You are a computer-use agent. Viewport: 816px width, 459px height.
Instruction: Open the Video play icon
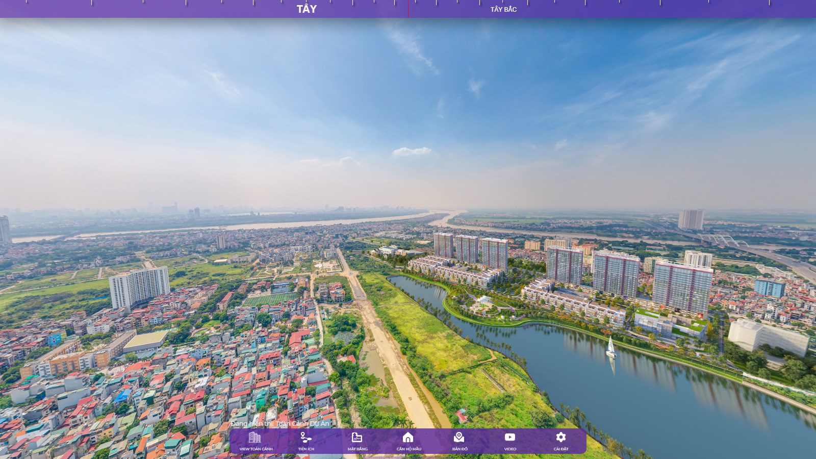[x=509, y=437]
